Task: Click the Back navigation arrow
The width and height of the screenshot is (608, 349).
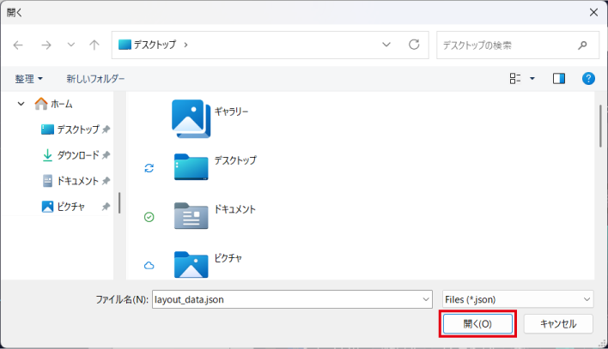Action: tap(18, 45)
